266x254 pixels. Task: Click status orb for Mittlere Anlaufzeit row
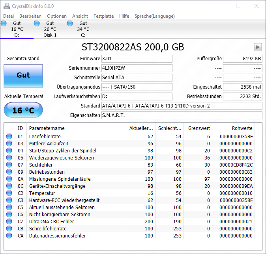pyautogui.click(x=9, y=143)
